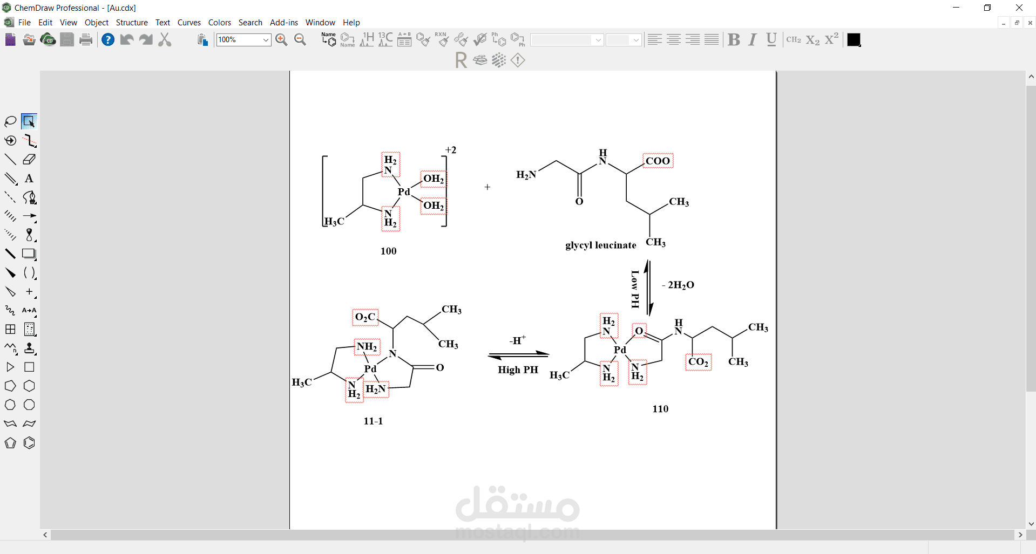Select the Cyclopentane ring tool
Screen dimensions: 1036x554
coord(10,386)
